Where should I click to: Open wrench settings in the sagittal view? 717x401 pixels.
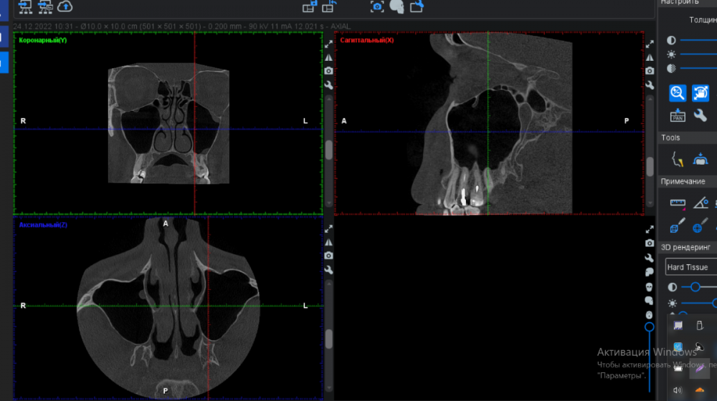[x=650, y=85]
